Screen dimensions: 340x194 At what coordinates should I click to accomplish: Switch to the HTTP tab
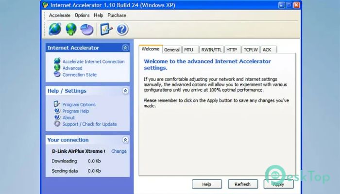coord(232,50)
